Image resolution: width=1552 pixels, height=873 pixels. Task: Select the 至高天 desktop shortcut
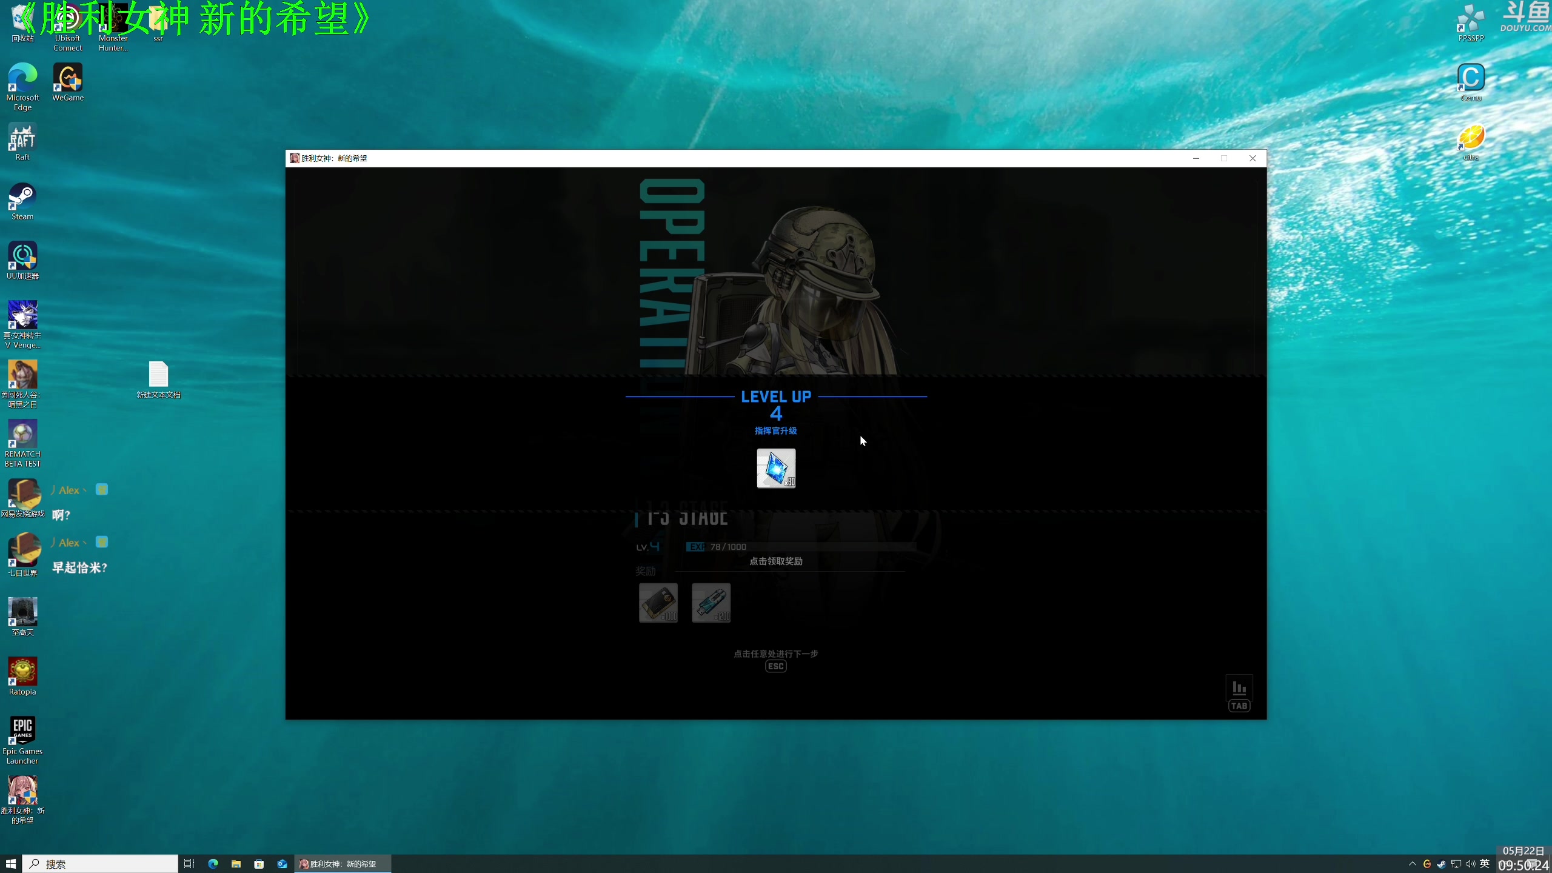tap(22, 617)
